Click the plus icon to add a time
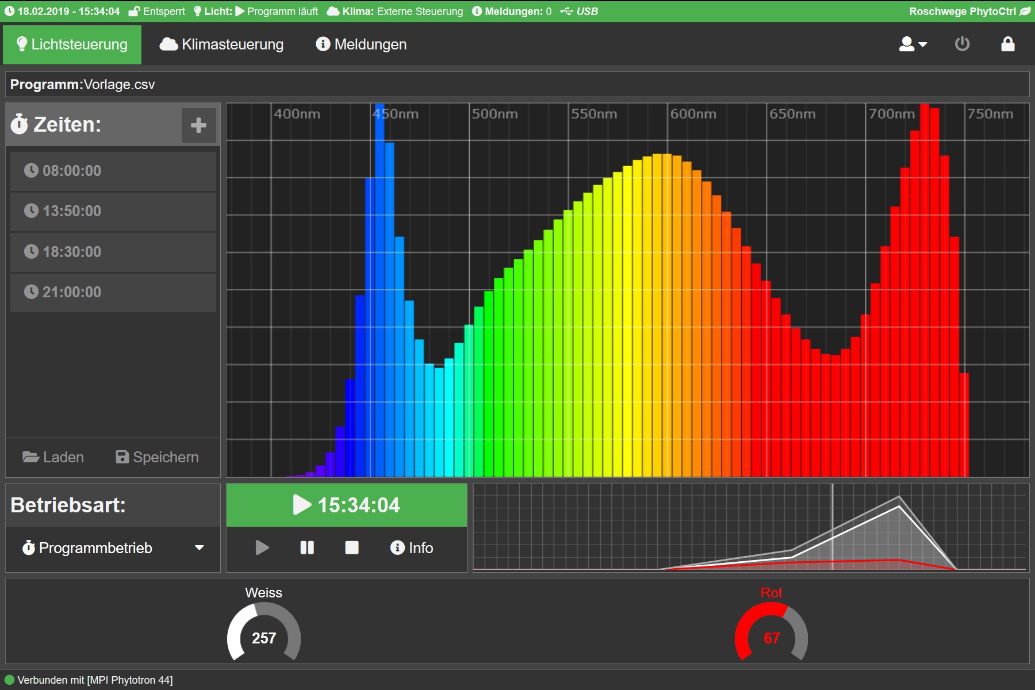 click(x=198, y=125)
